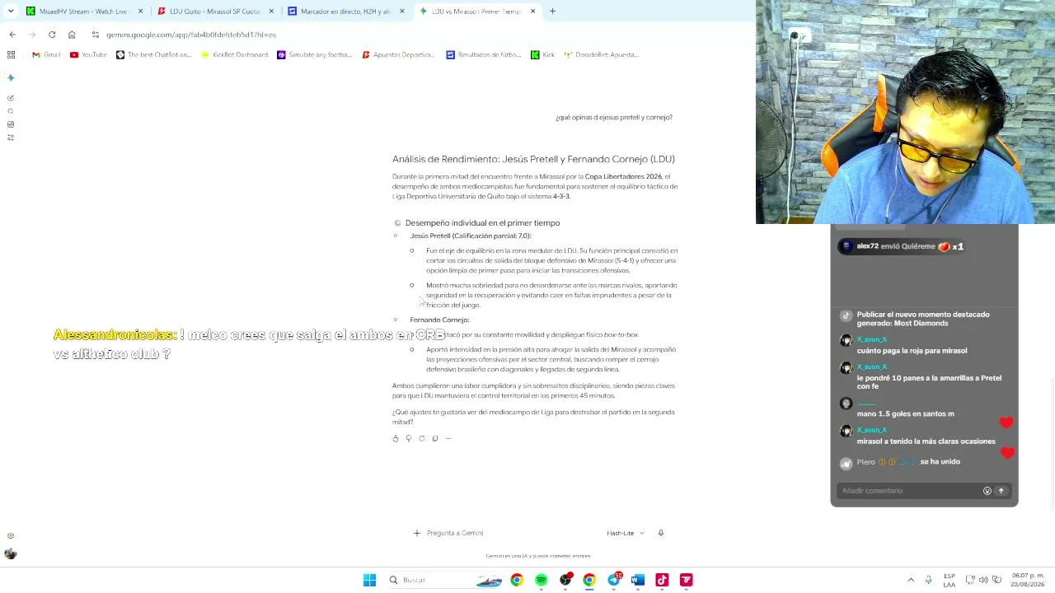The height and width of the screenshot is (593, 1055).
Task: Click the 'Análisis de Rendimiento' heading
Action: point(533,159)
